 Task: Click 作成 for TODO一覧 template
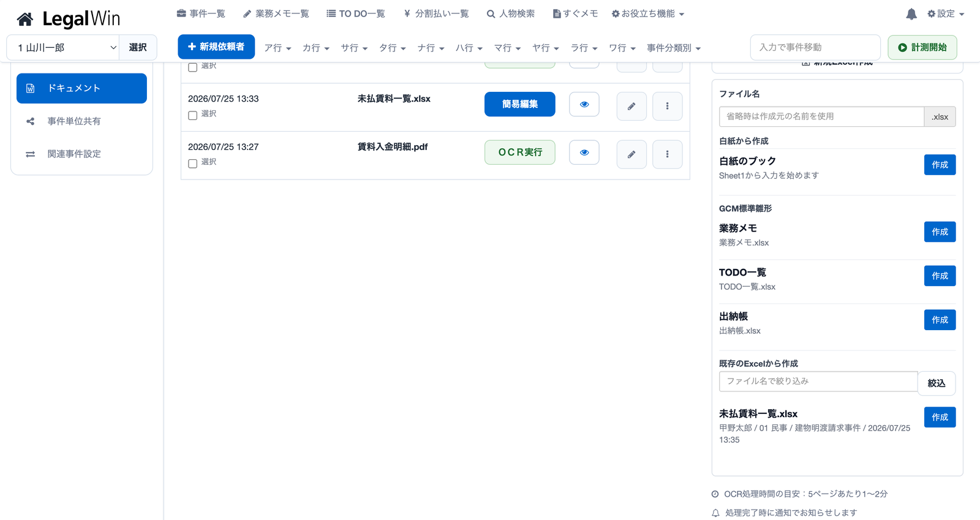pos(940,276)
